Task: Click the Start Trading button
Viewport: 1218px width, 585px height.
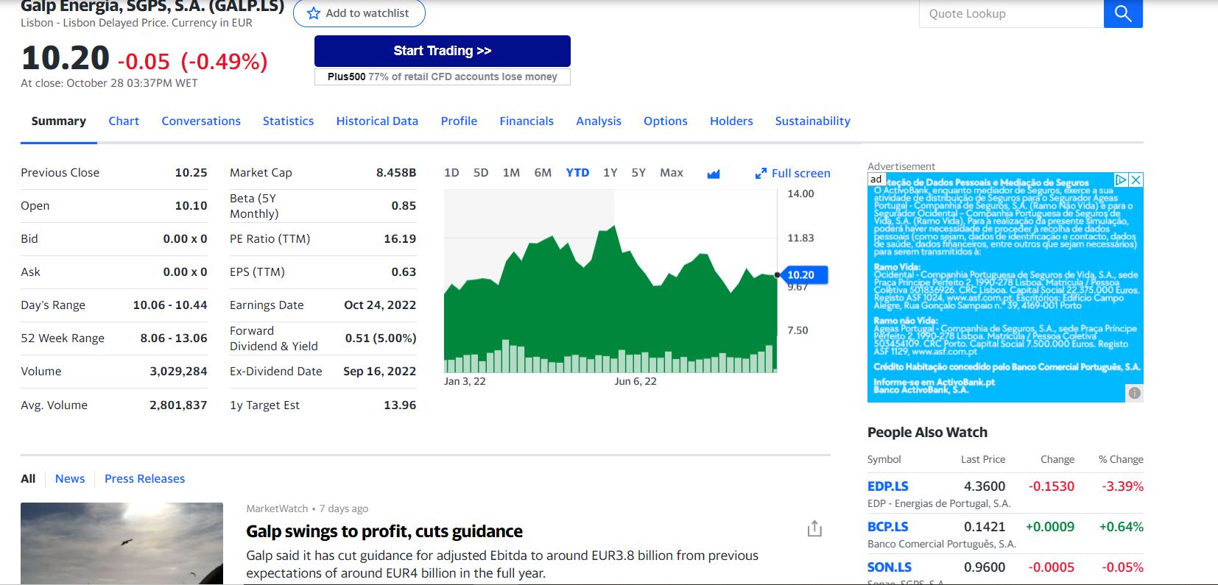Action: [442, 51]
